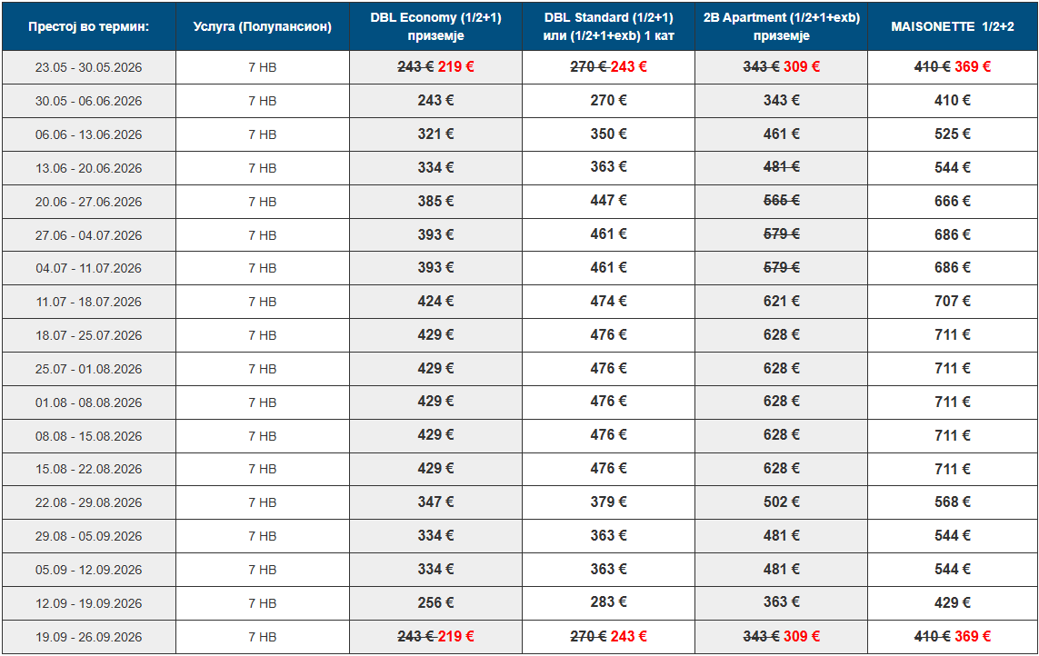Screen dimensions: 1039x656
Task: Select the 447 € DBL Standard price
Action: [x=608, y=201]
